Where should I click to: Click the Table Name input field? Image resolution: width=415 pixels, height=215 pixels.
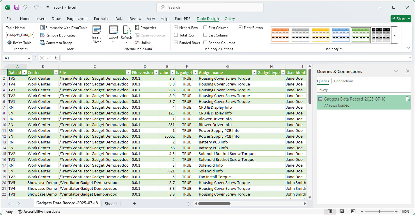(x=20, y=35)
